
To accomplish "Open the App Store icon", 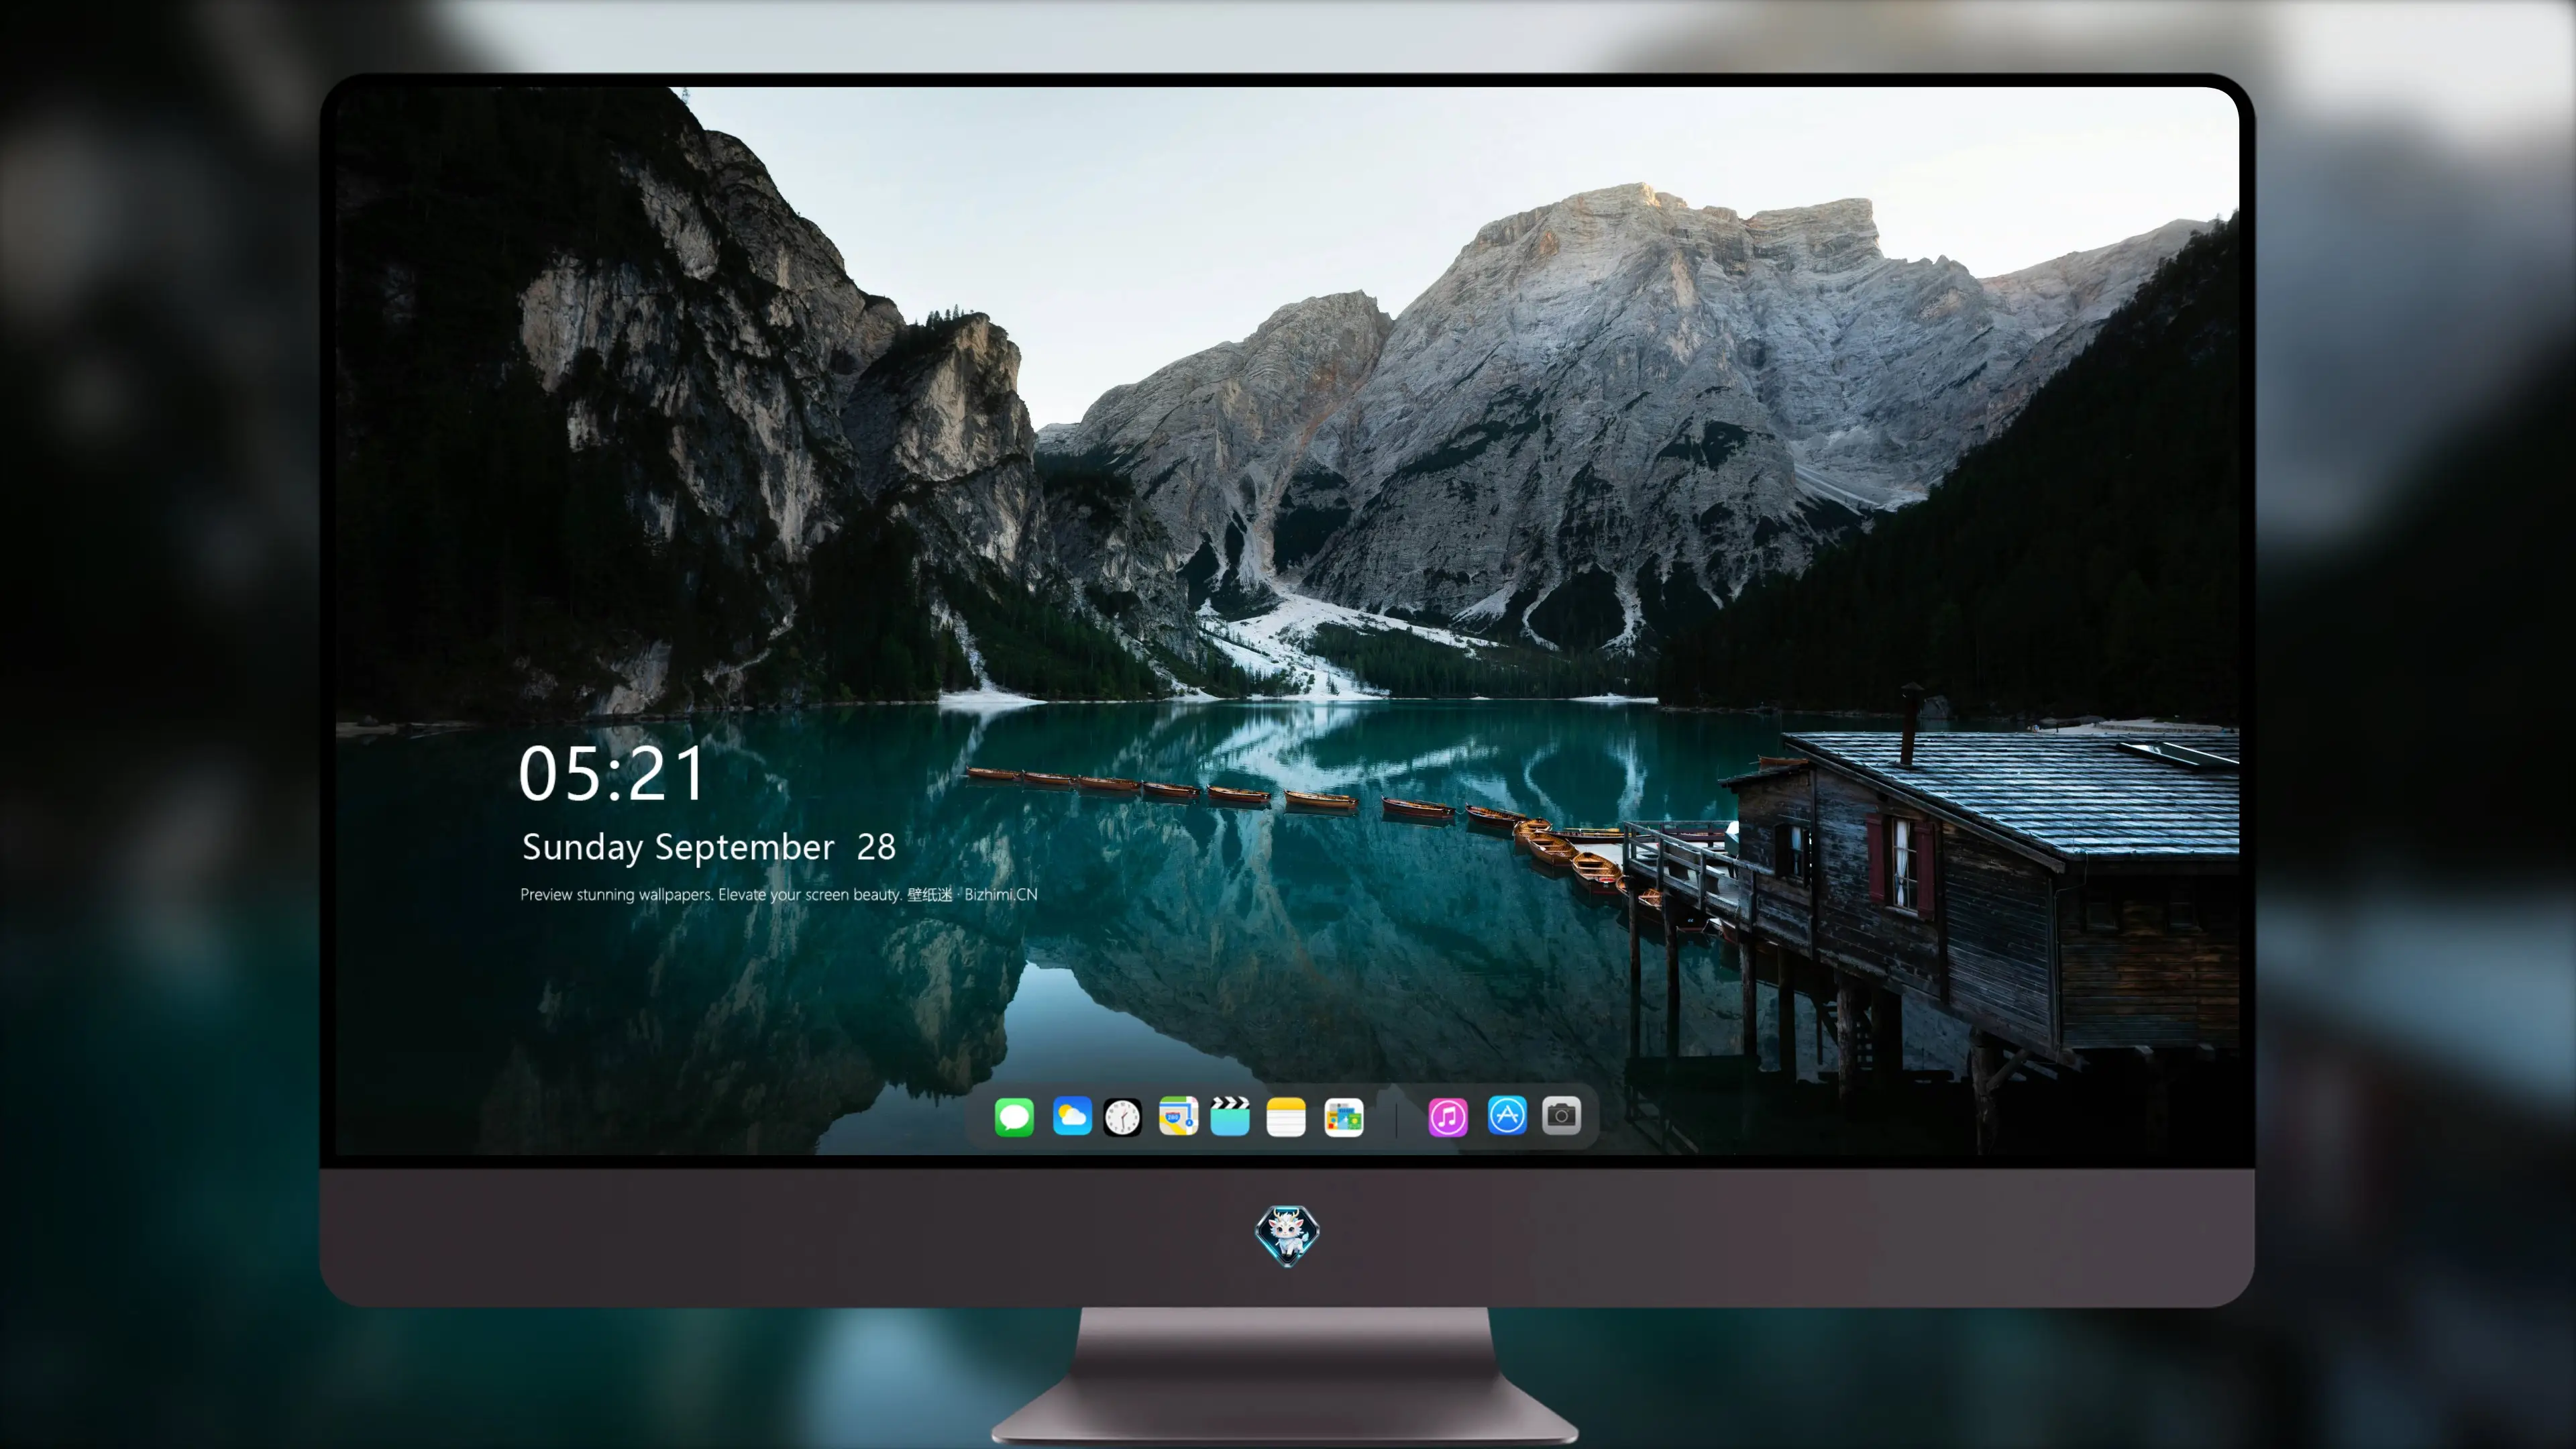I will click(1507, 1115).
